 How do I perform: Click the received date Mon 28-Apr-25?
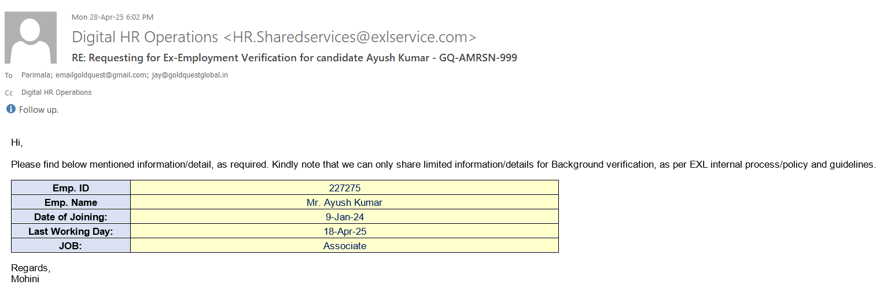tap(95, 17)
